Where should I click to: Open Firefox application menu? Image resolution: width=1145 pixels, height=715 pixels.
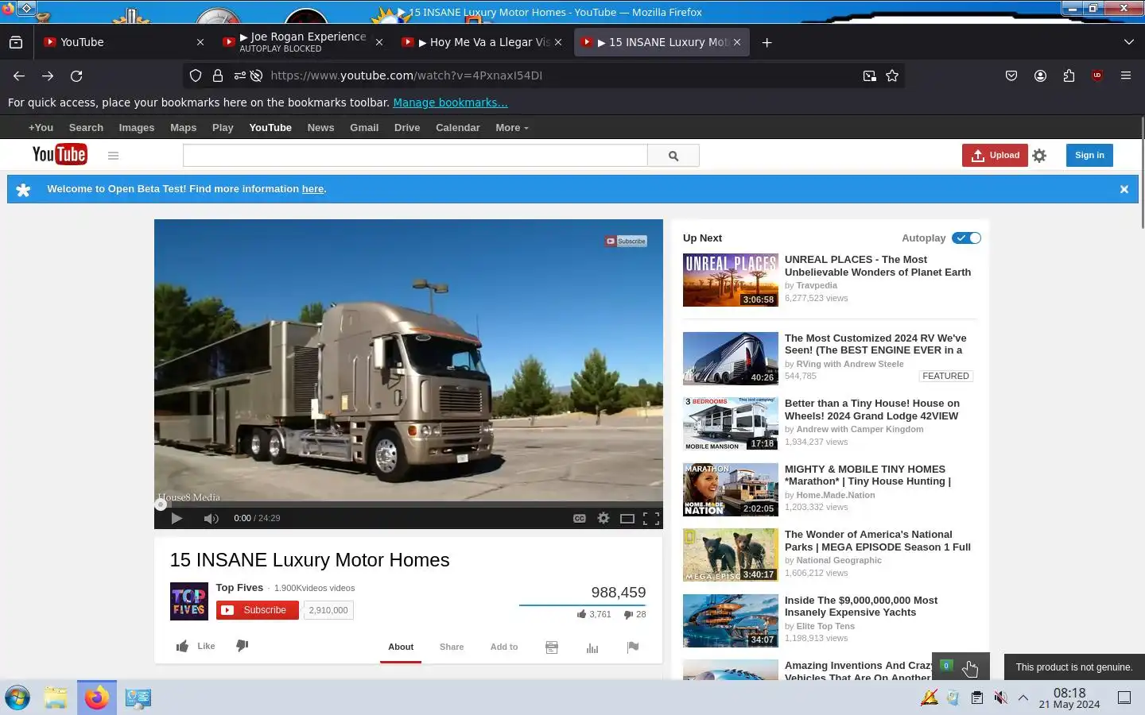tap(1126, 75)
